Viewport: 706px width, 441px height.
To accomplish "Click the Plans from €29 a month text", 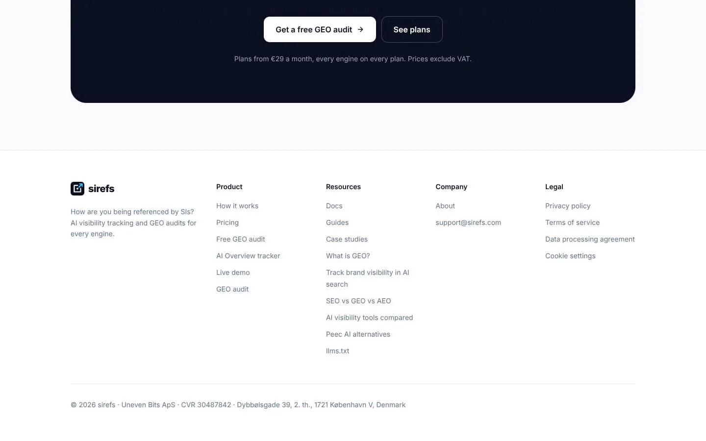I will pos(353,59).
